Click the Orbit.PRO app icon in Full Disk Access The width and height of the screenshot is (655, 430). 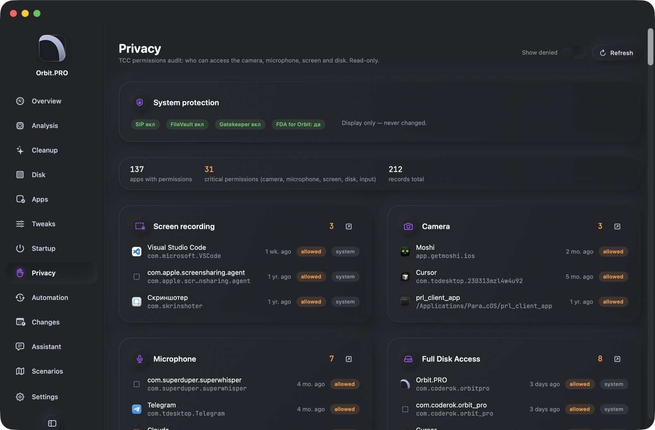coord(405,384)
